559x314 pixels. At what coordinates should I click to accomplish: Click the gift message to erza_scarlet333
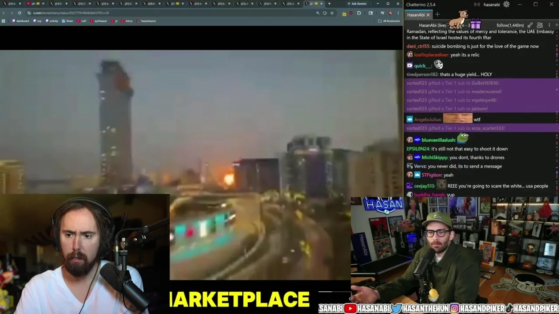481,128
